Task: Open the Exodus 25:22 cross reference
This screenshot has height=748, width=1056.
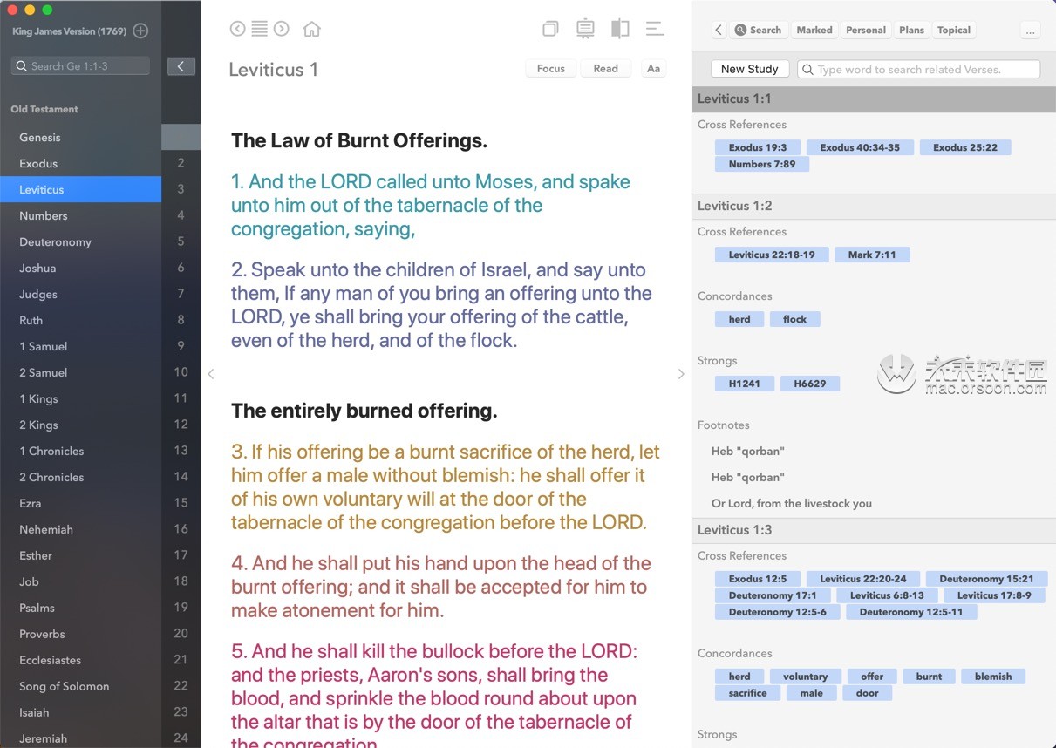Action: point(965,147)
